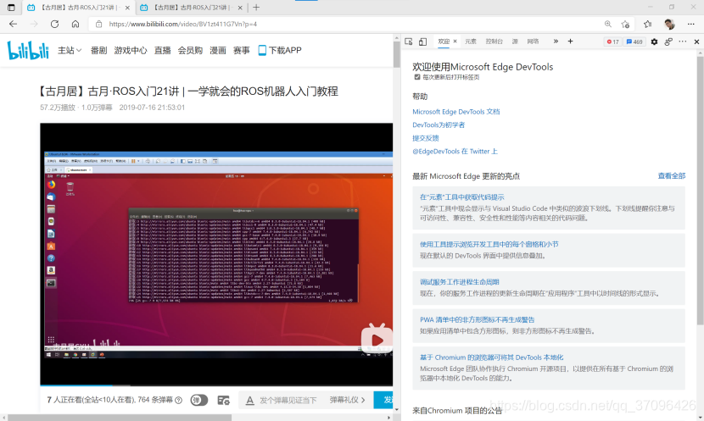Open the browser home page
Image resolution: width=704 pixels, height=421 pixels.
[x=75, y=25]
